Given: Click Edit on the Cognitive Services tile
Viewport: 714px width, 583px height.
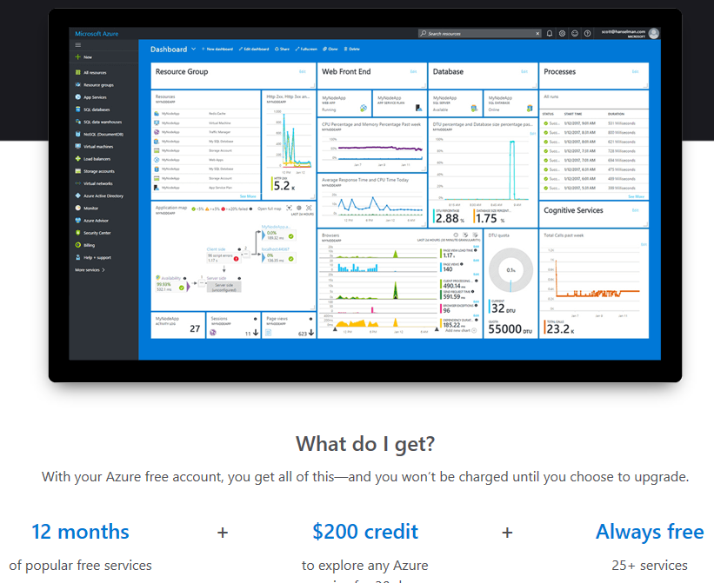Looking at the screenshot, I should click(635, 210).
